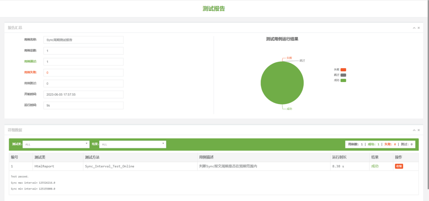Focus the 用例通过 input field
Screen dimensions: 429x201
(84, 62)
